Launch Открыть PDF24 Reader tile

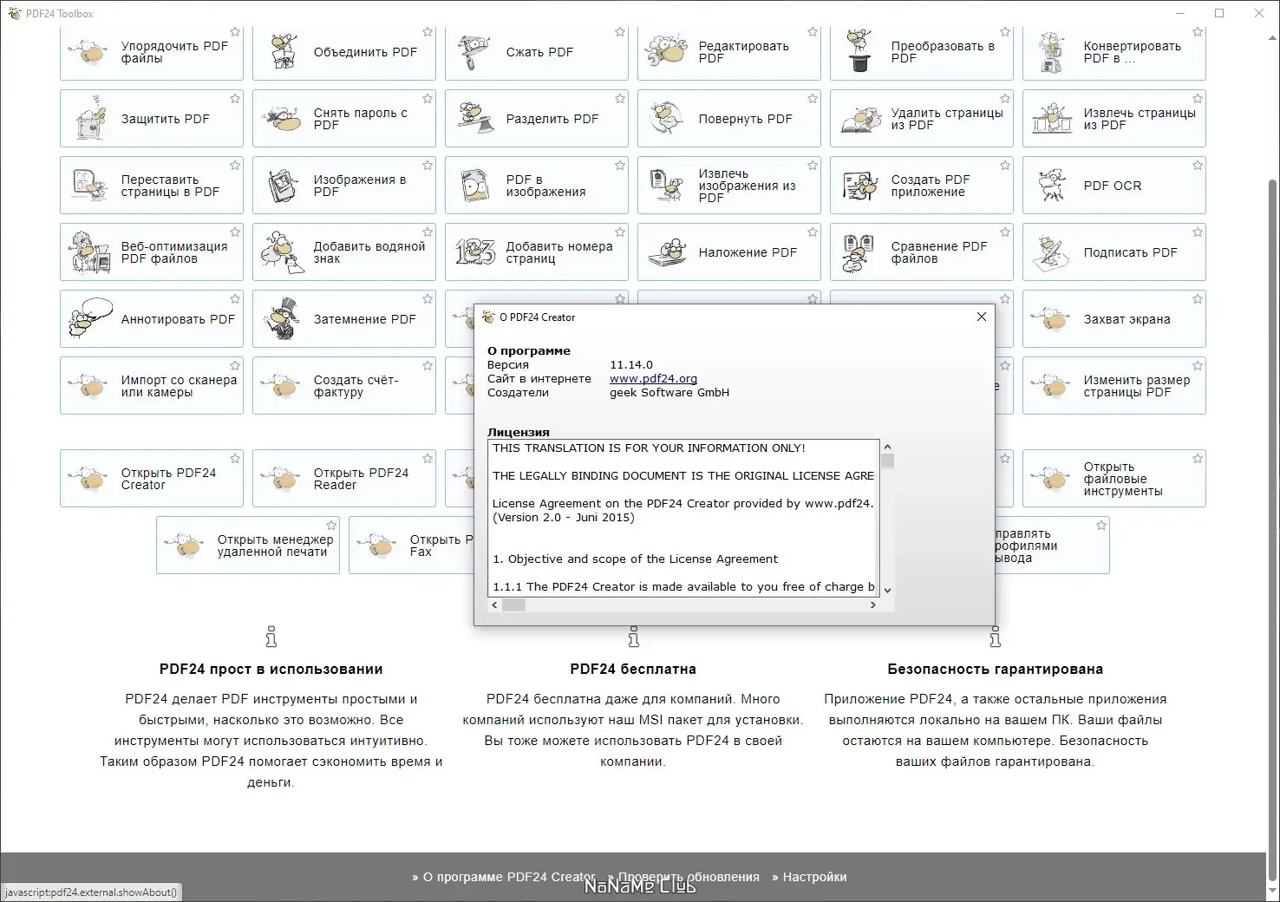344,479
